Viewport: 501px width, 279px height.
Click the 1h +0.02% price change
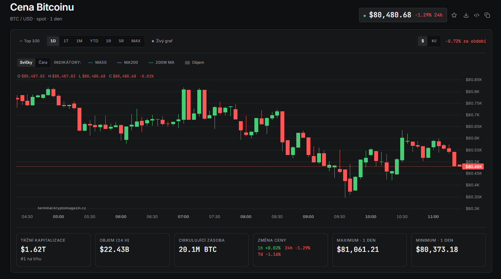269,248
